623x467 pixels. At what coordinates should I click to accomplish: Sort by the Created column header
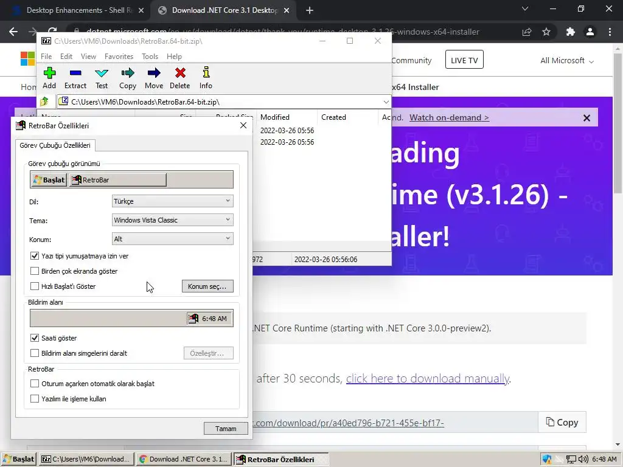[x=348, y=117]
